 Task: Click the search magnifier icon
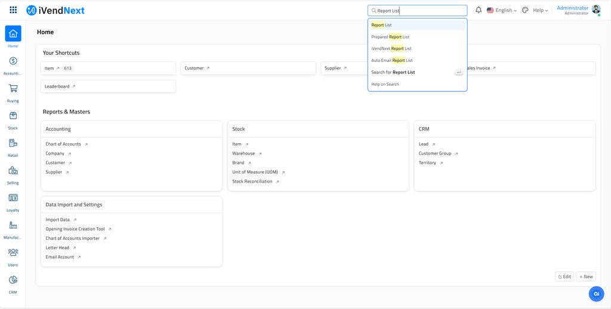click(374, 11)
